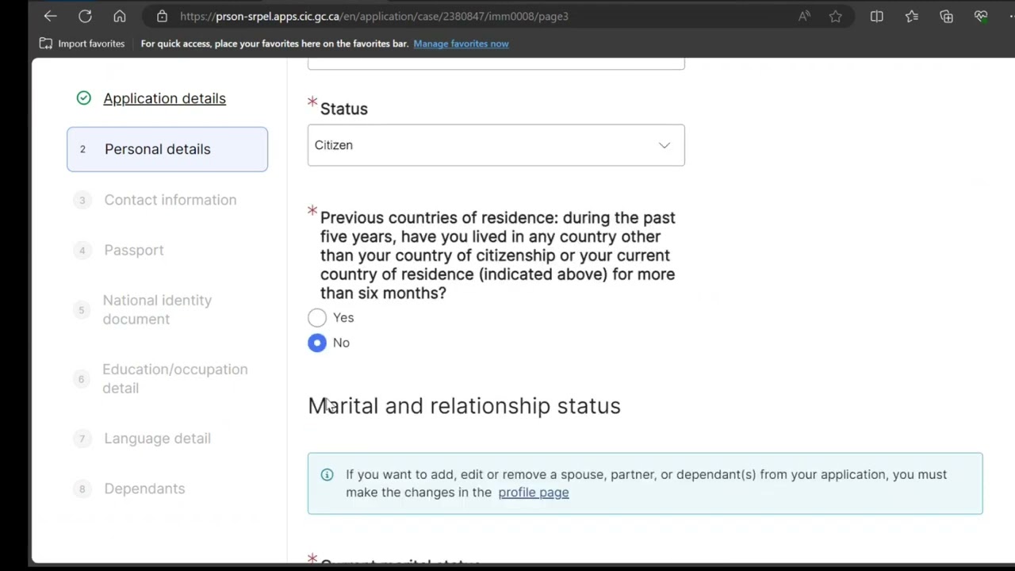1015x571 pixels.
Task: Open the favorites list icon
Action: [x=912, y=16]
